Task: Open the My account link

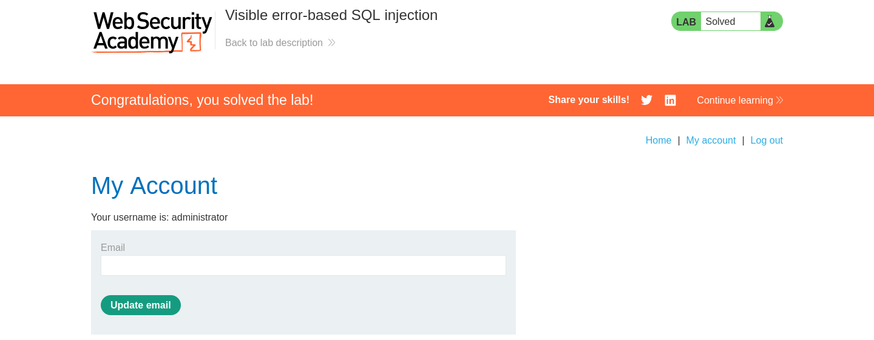Action: point(711,140)
